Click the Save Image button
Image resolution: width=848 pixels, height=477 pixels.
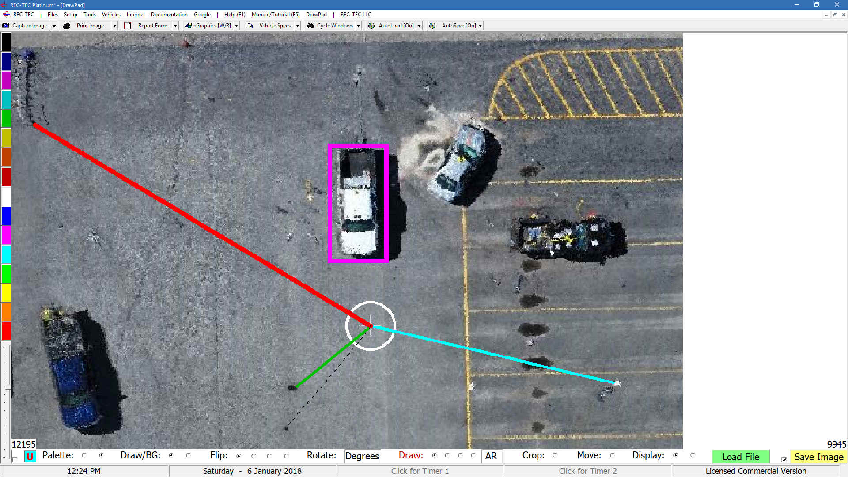point(818,457)
